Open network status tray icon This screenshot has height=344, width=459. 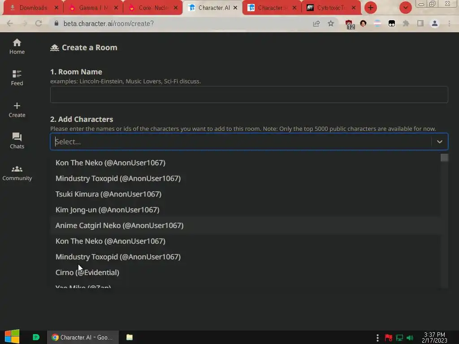pos(399,338)
